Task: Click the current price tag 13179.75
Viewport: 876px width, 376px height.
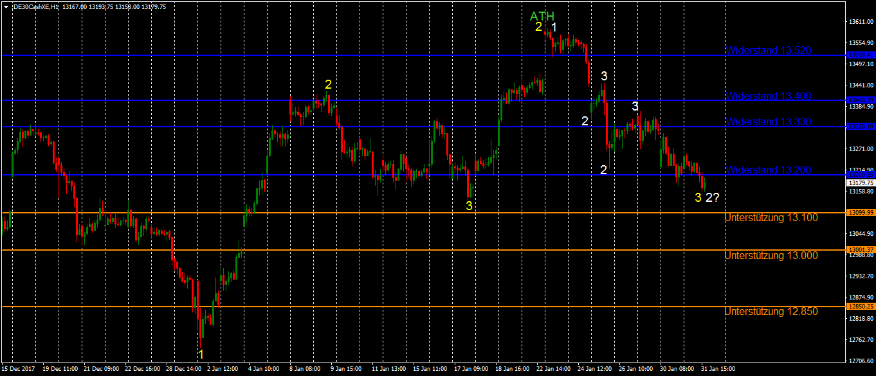Action: 861,183
